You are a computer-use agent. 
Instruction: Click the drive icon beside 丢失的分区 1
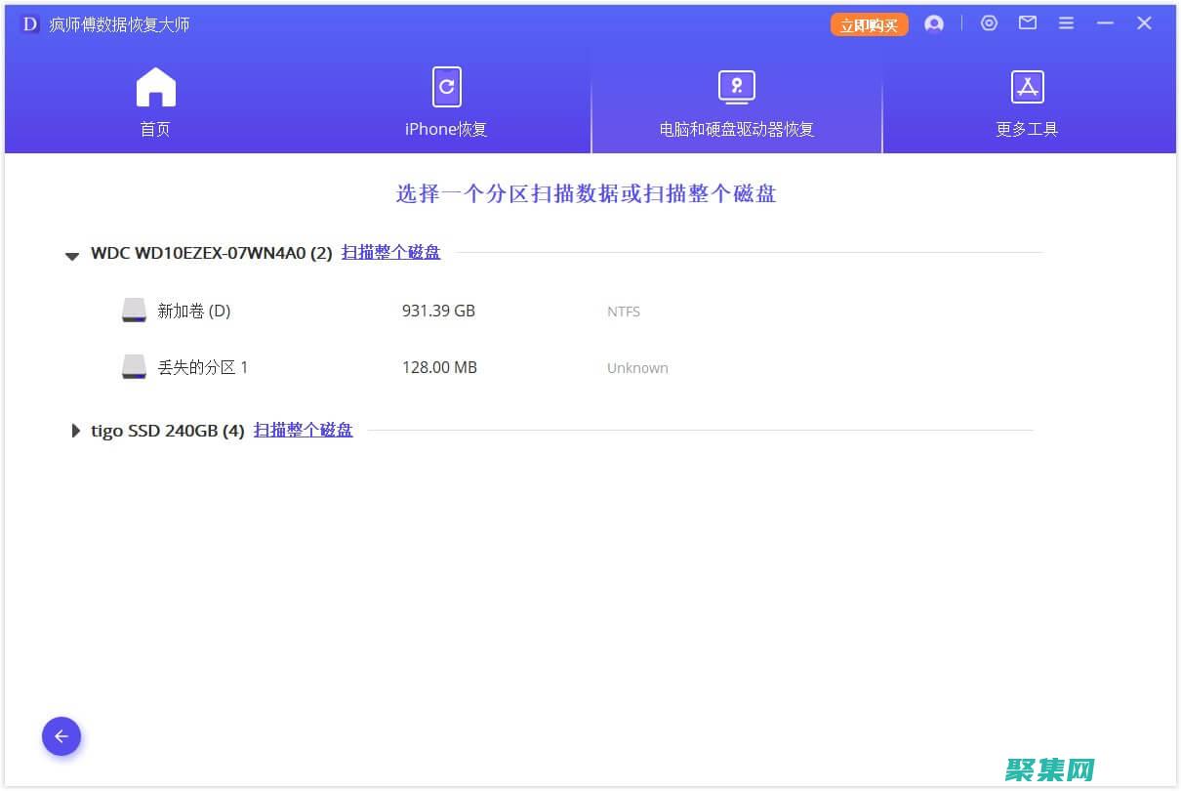coord(134,366)
